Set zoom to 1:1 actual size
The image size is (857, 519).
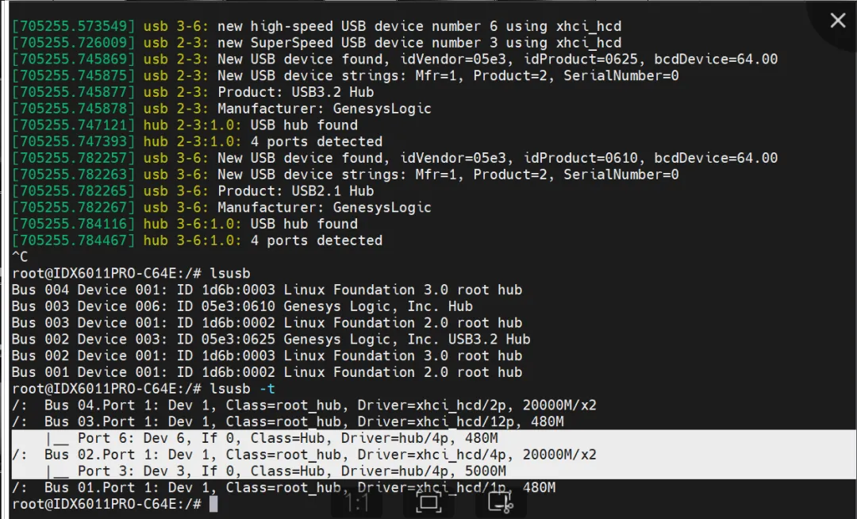pos(357,503)
